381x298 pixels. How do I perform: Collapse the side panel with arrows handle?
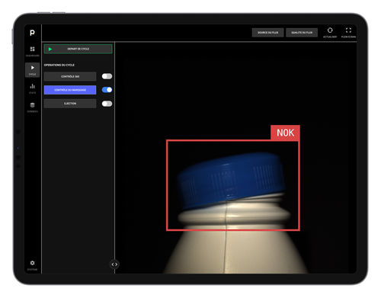[x=114, y=264]
